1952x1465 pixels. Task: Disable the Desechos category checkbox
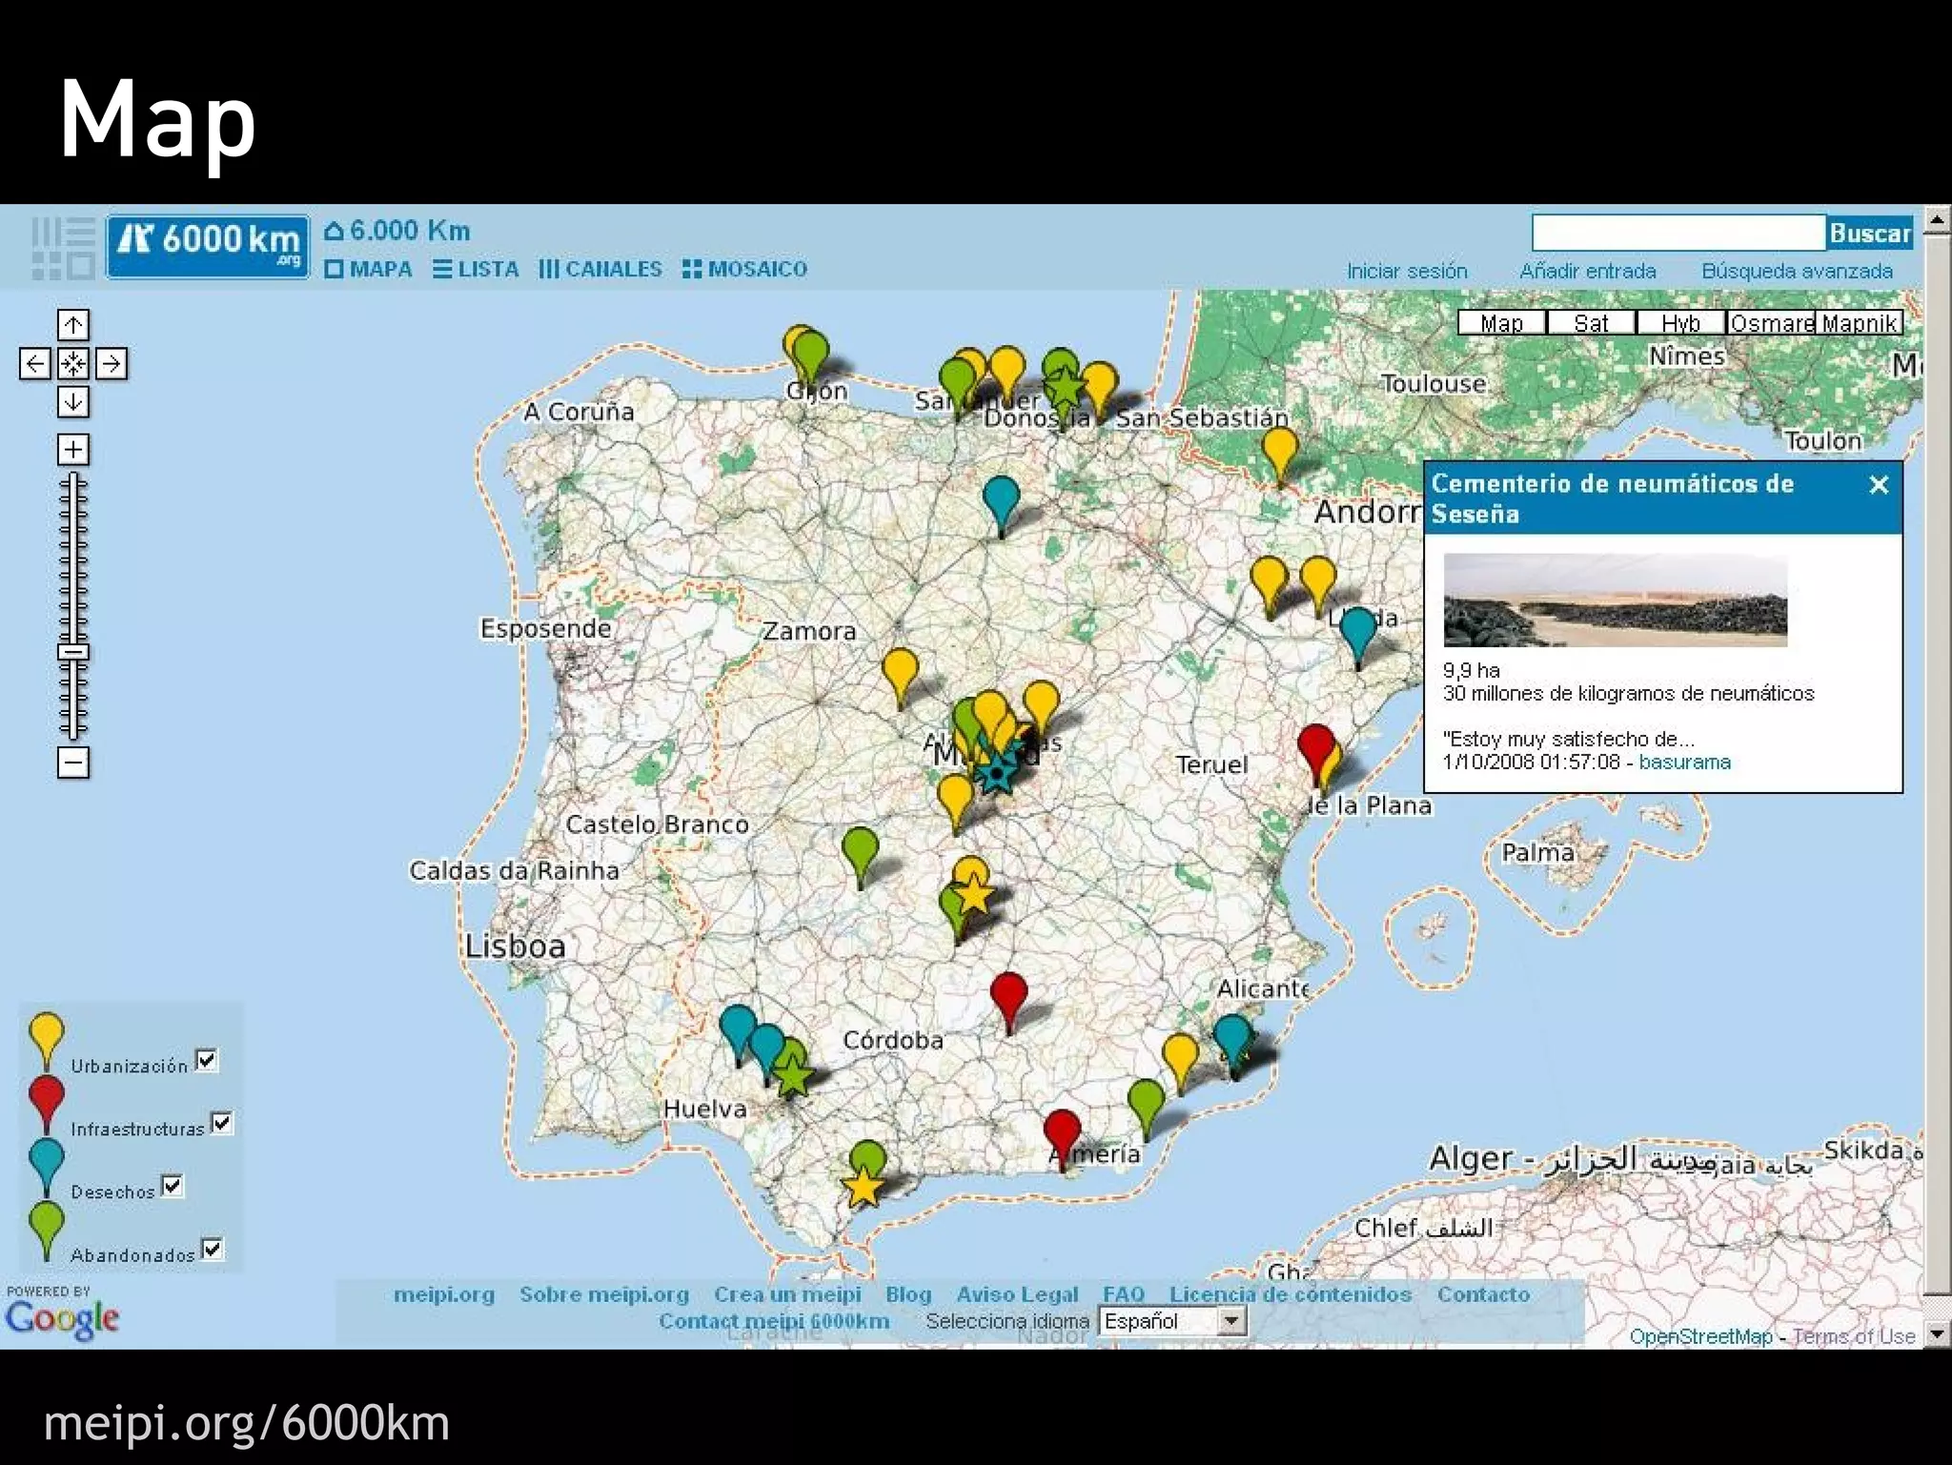click(x=173, y=1186)
